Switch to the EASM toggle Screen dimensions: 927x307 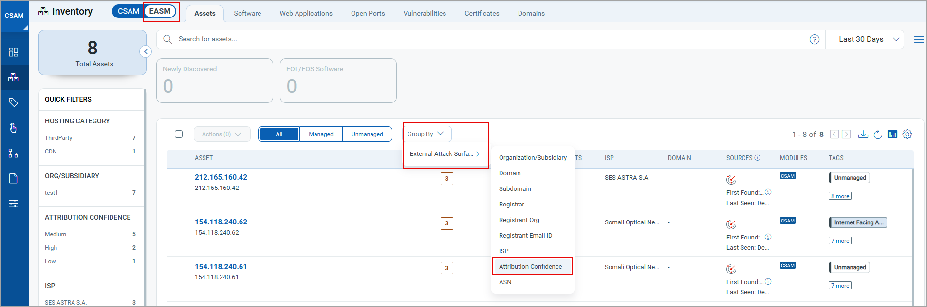tap(160, 11)
